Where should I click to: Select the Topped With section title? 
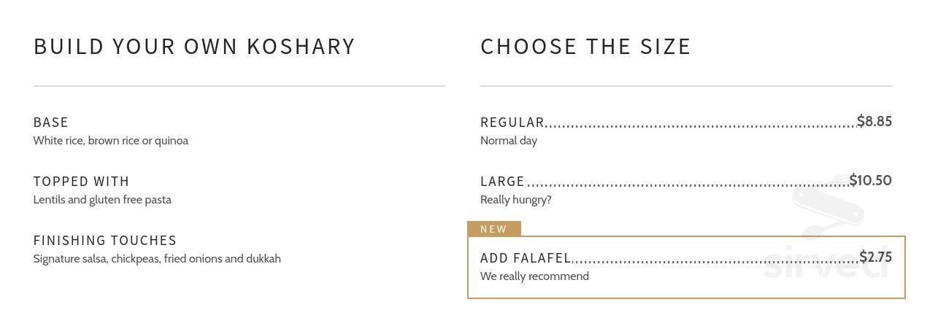point(82,182)
